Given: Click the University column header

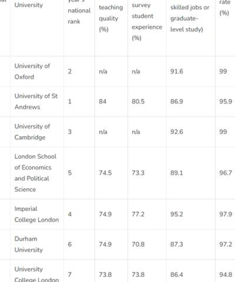Looking at the screenshot, I should point(29,5).
